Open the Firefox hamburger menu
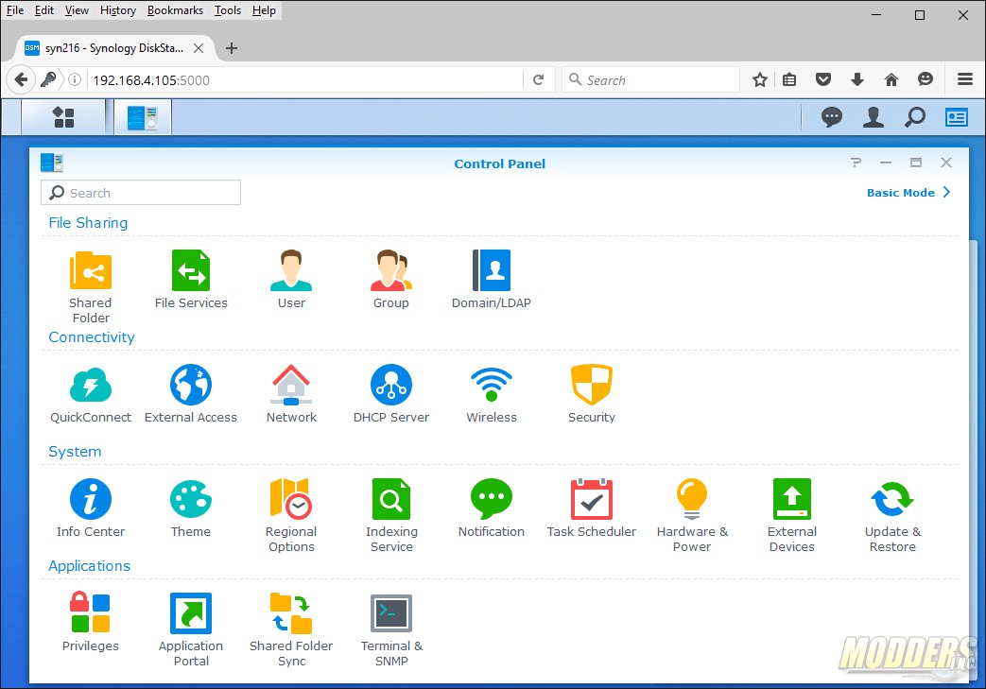This screenshot has width=986, height=689. point(965,79)
